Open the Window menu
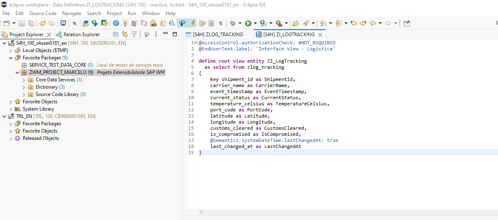The image size is (498, 220). tap(151, 13)
